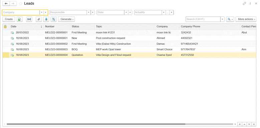Open the magnifier search options dropdown
Image resolution: width=260 pixels, height=128 pixels.
230,19
